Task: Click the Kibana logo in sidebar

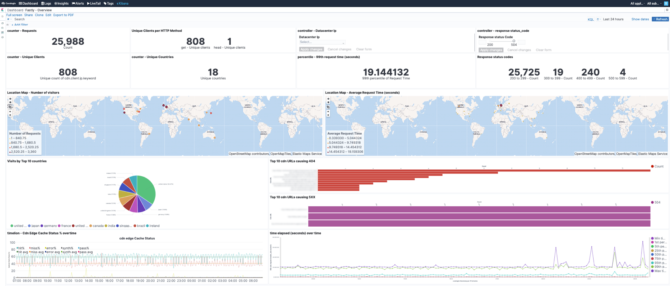Action: click(x=2, y=10)
